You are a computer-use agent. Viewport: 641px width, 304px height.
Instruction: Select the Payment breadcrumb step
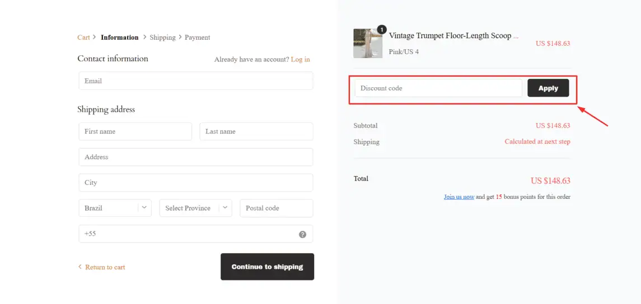click(198, 37)
